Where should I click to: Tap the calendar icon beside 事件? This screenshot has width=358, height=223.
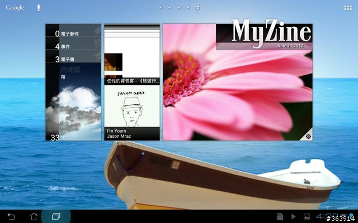[x=97, y=43]
